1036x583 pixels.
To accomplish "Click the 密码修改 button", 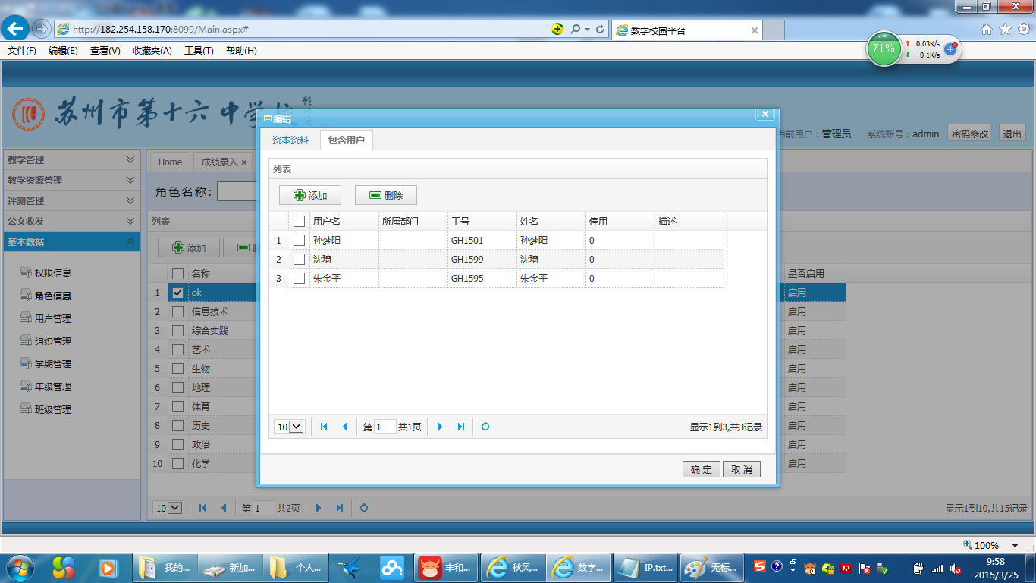I will (x=969, y=133).
